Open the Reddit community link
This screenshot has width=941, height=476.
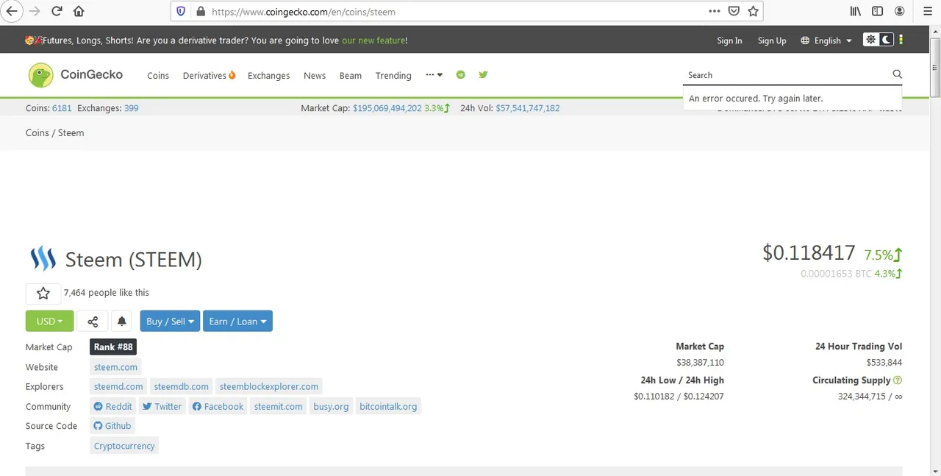pyautogui.click(x=113, y=407)
